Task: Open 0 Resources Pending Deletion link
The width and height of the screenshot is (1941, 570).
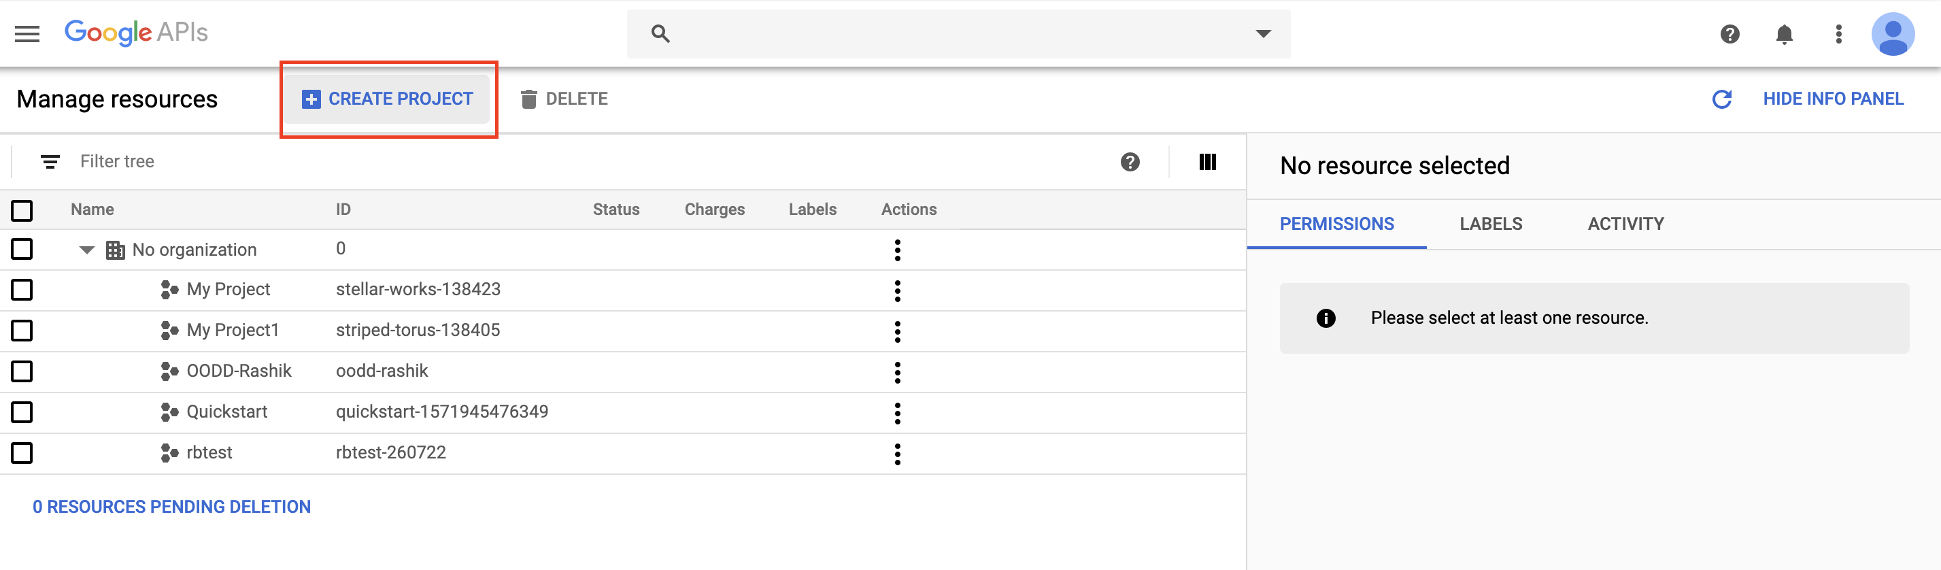Action: (171, 507)
